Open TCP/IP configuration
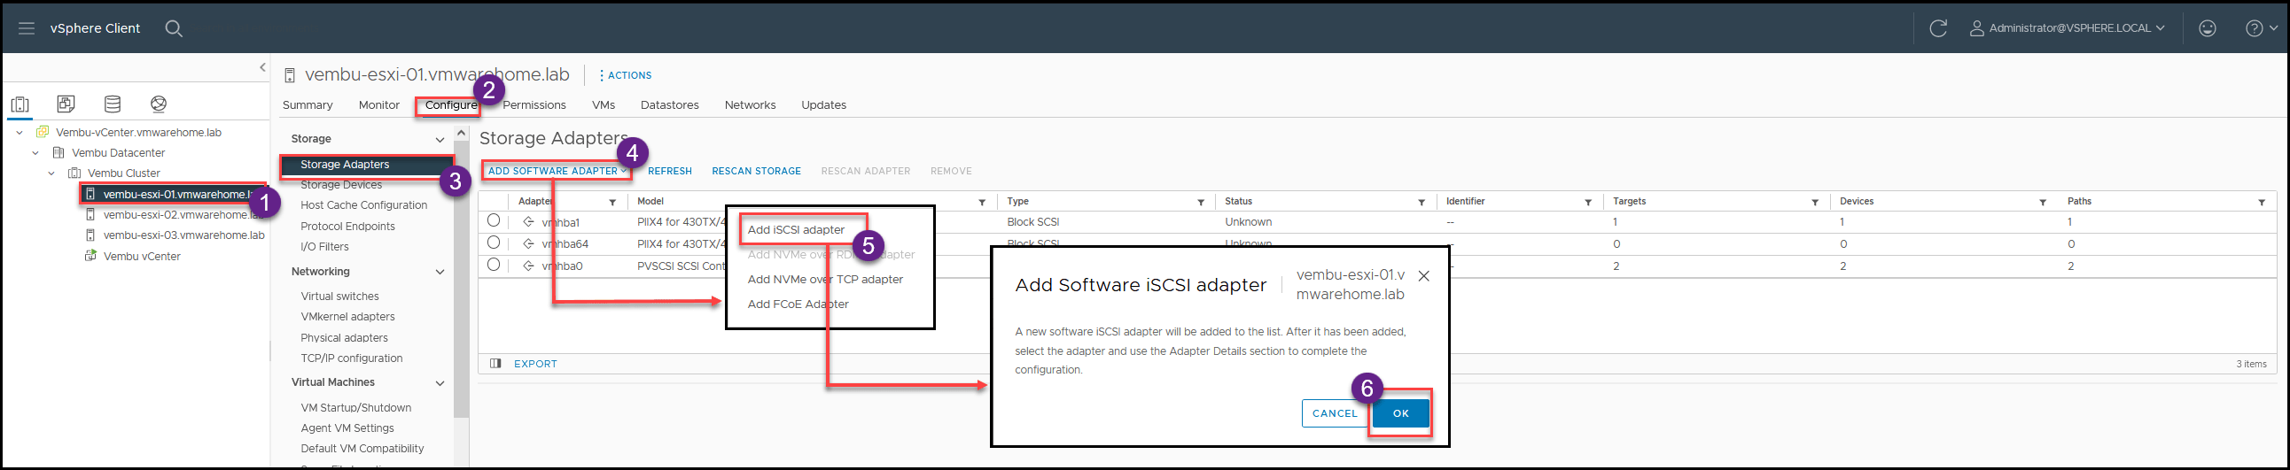This screenshot has height=470, width=2290. [x=351, y=359]
